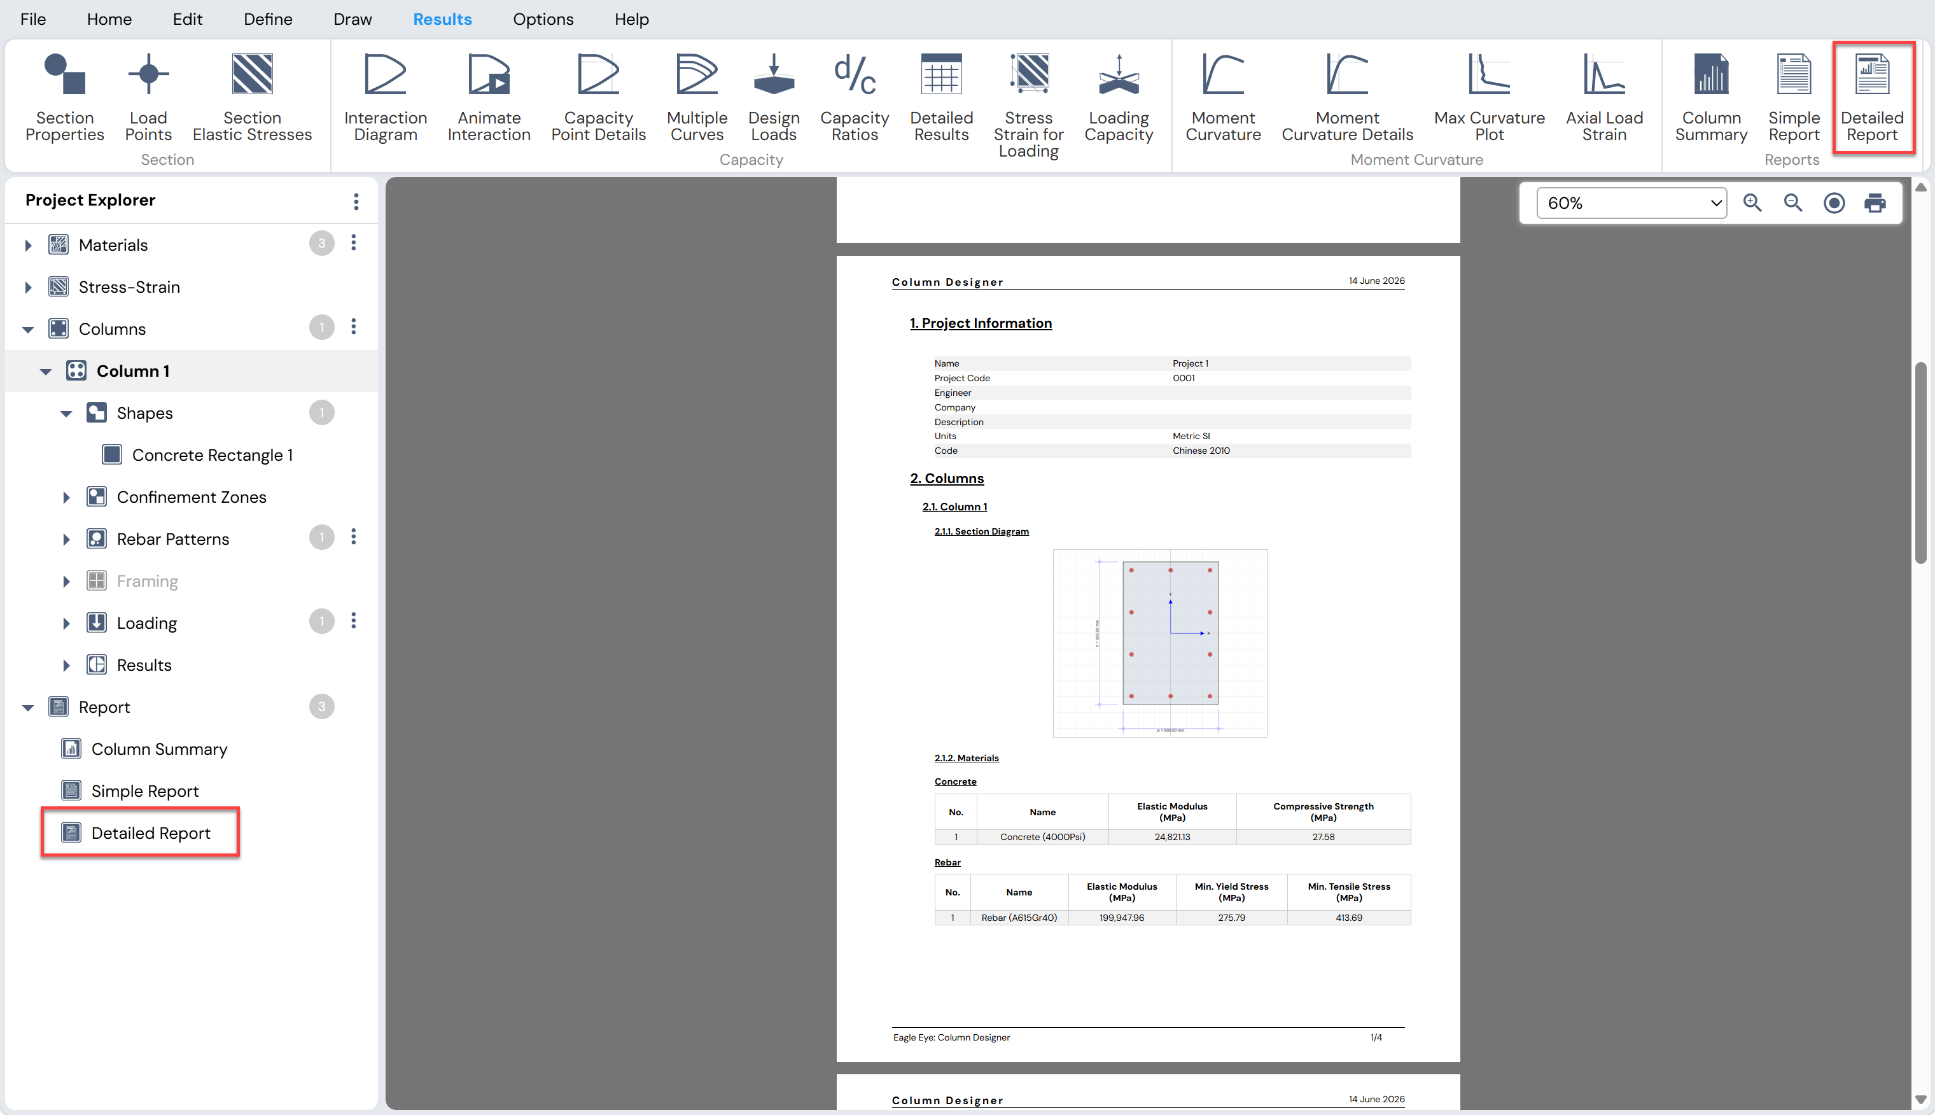Click 'Rebar (A615Gr40)' table cell
The image size is (1935, 1115).
pyautogui.click(x=1018, y=918)
